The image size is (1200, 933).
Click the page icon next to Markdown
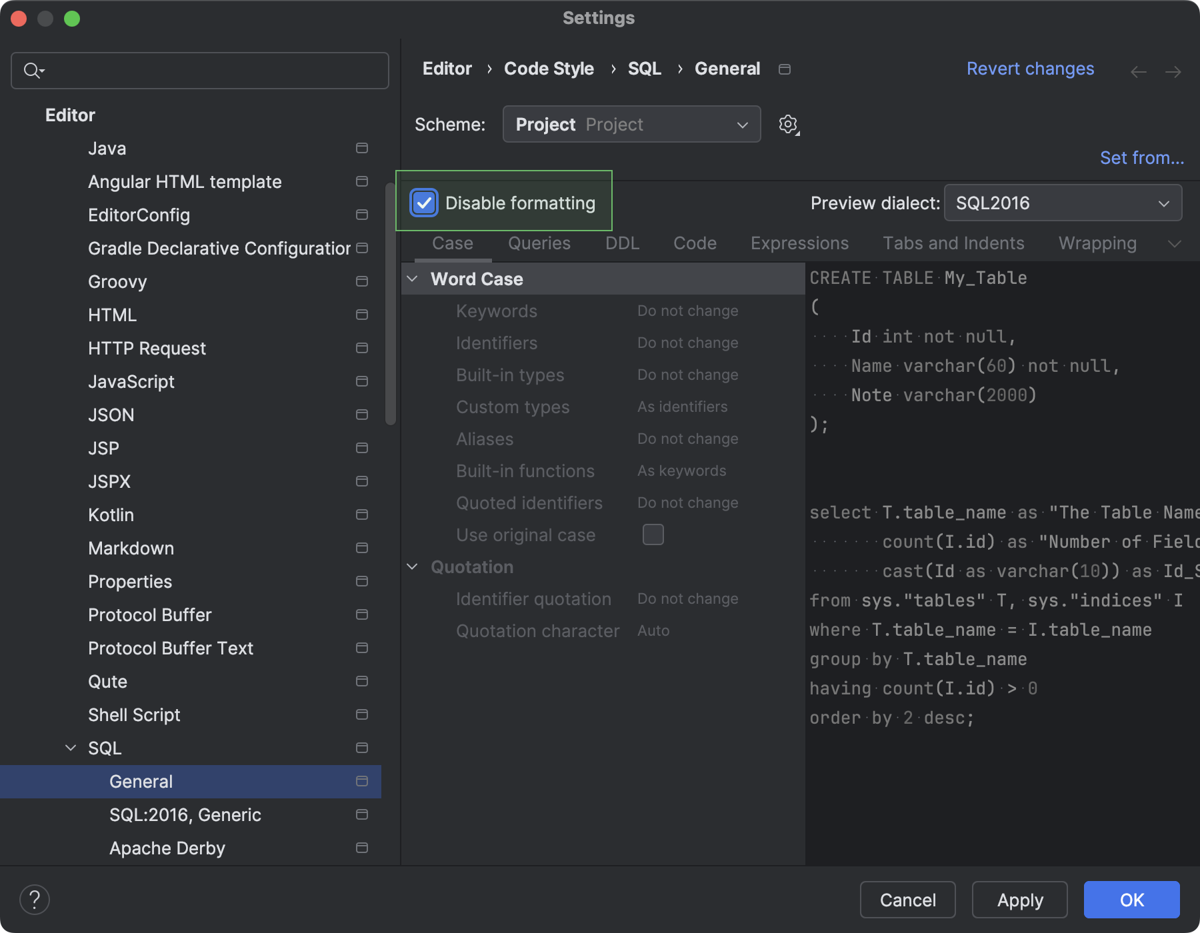click(x=362, y=548)
